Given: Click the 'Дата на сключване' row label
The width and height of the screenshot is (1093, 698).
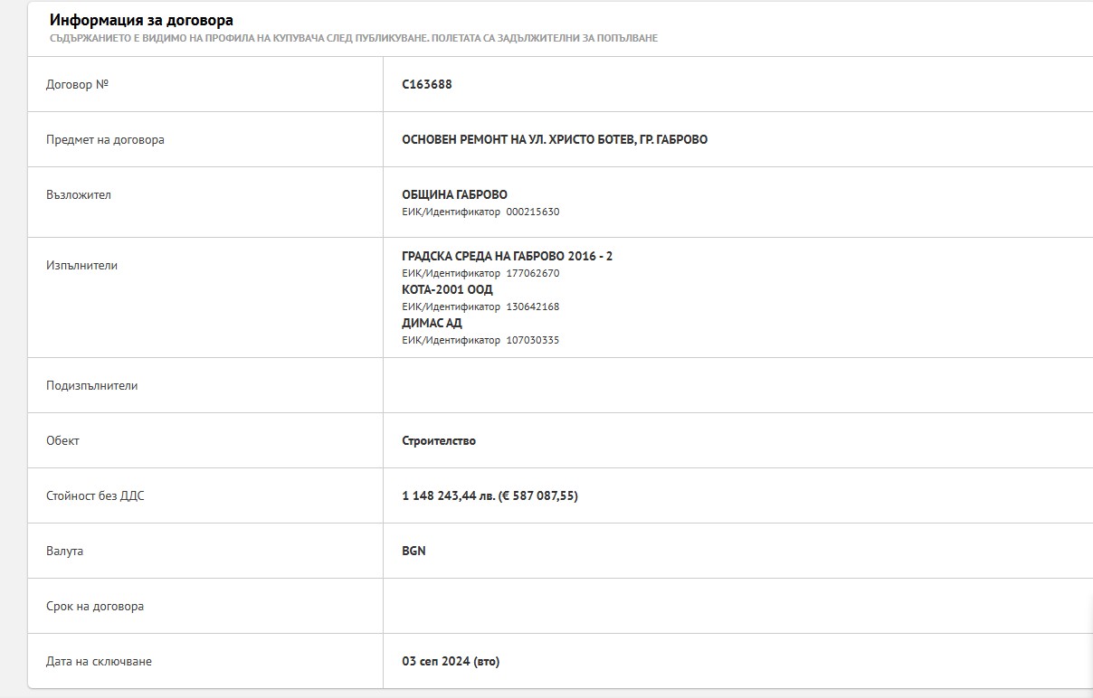Looking at the screenshot, I should [x=99, y=661].
